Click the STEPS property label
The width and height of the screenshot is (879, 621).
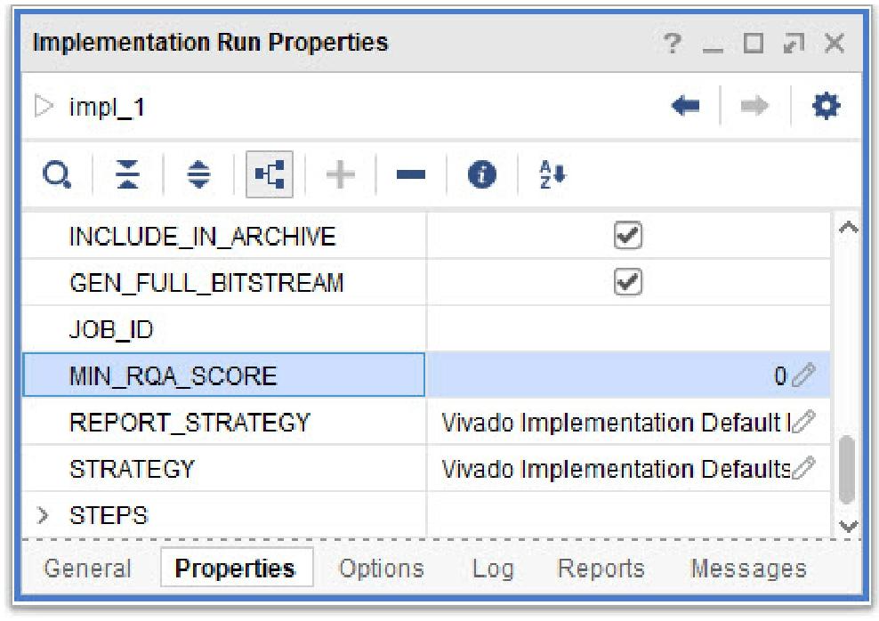[109, 515]
